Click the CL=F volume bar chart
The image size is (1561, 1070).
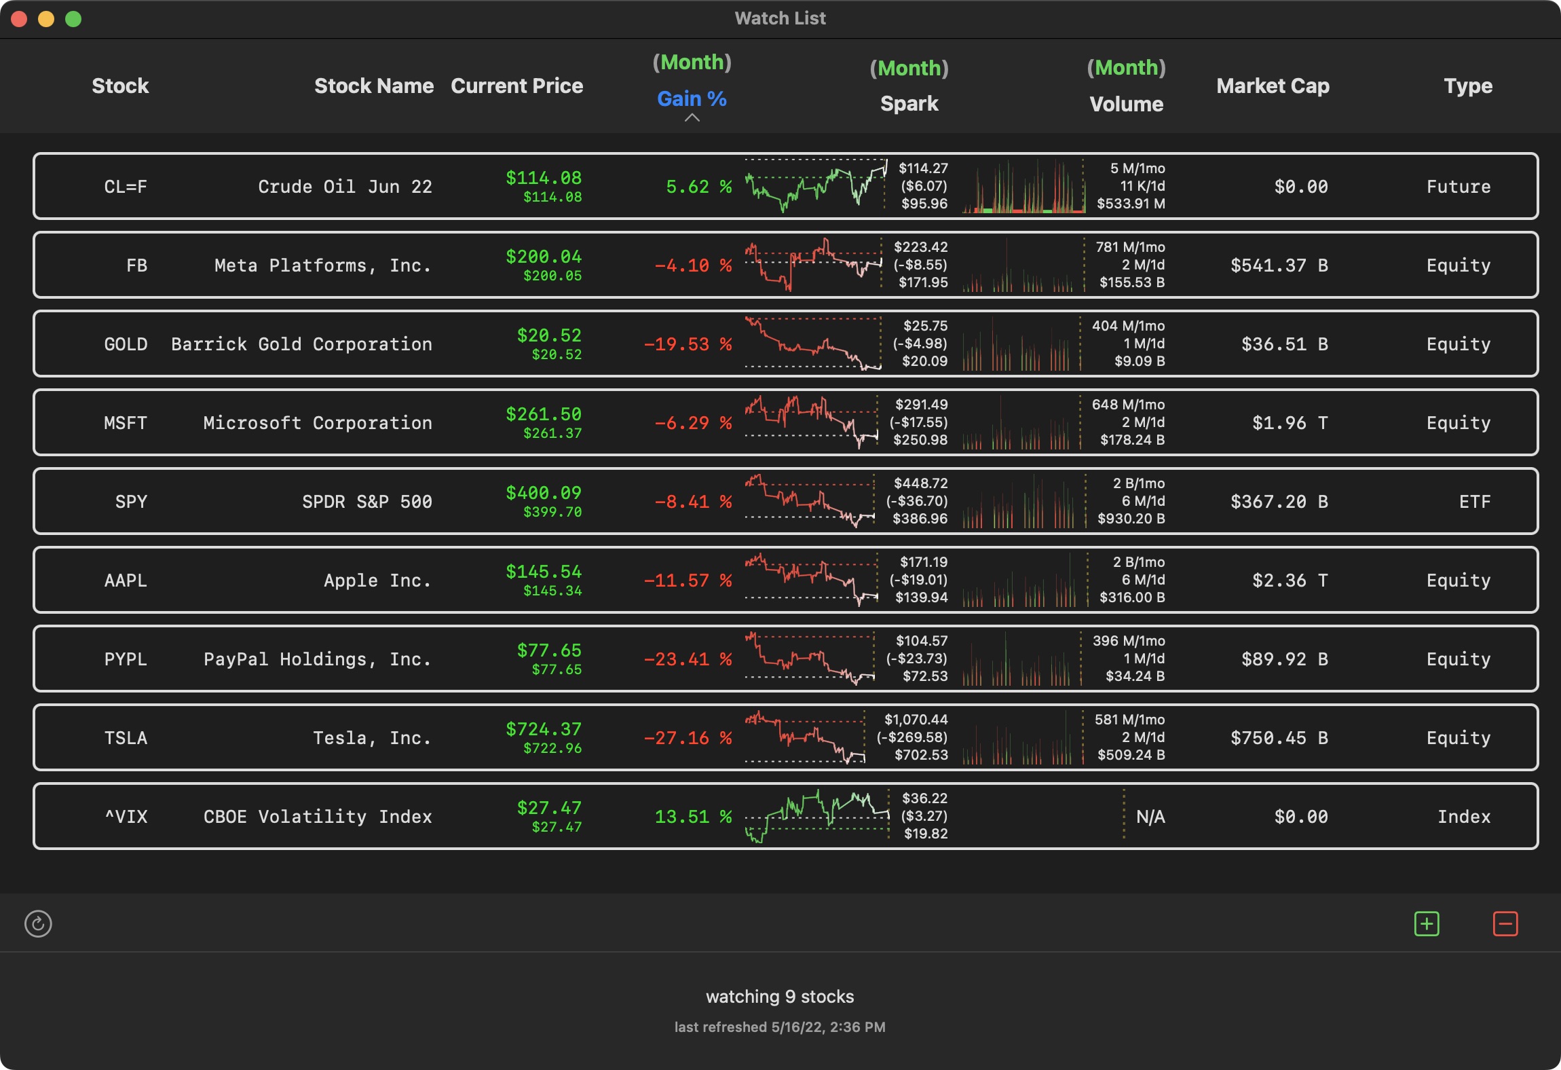point(1023,186)
